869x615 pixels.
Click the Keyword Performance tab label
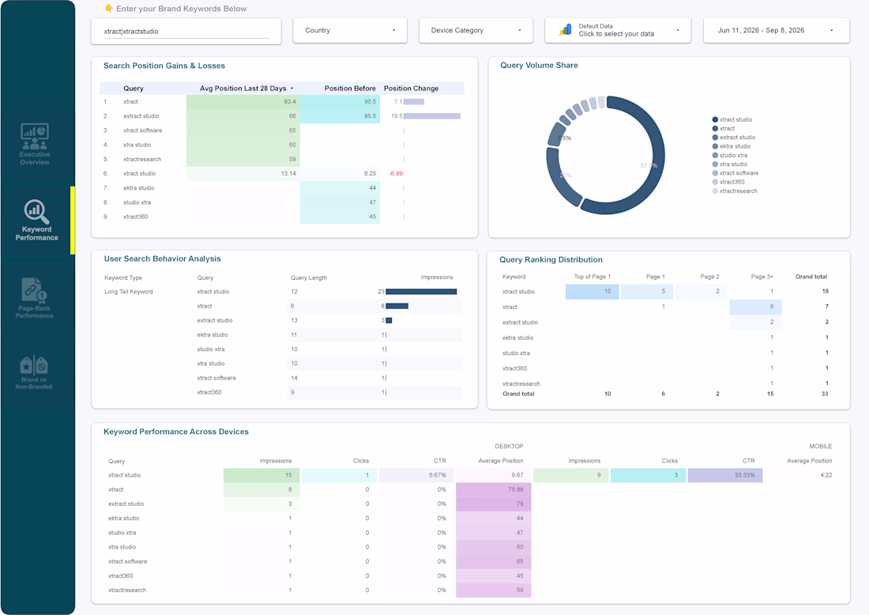pyautogui.click(x=36, y=233)
